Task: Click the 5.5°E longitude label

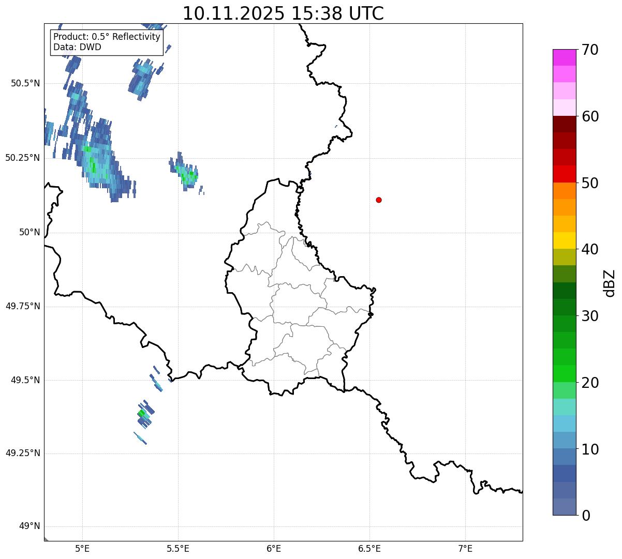Action: coord(178,549)
